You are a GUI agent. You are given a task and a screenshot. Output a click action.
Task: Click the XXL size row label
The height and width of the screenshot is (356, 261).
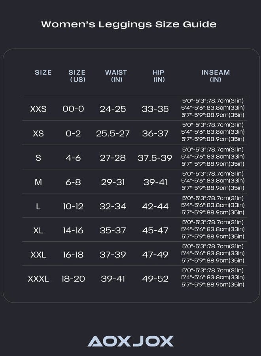38,254
